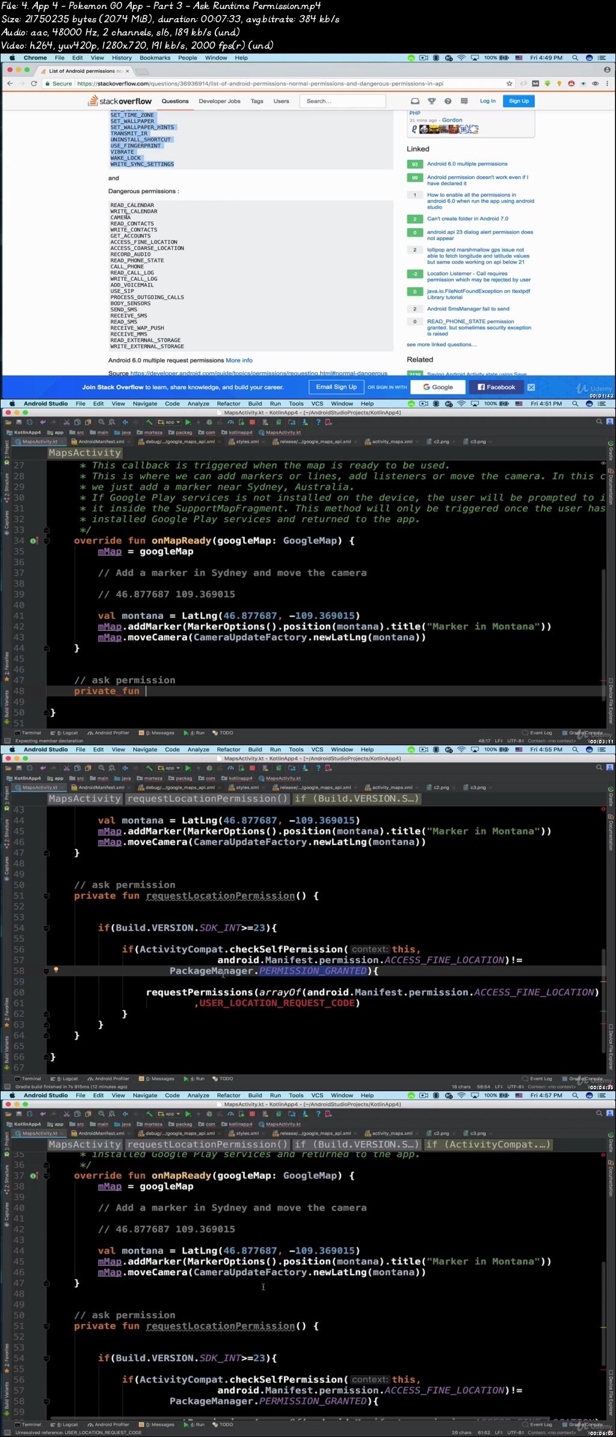Image resolution: width=616 pixels, height=1437 pixels.
Task: Collapse the doc comment fold marker at line 33
Action: (x=46, y=530)
